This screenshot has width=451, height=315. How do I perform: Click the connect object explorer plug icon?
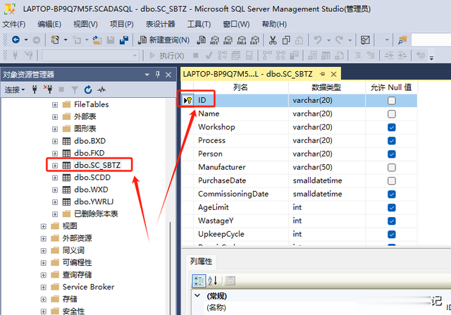35,89
